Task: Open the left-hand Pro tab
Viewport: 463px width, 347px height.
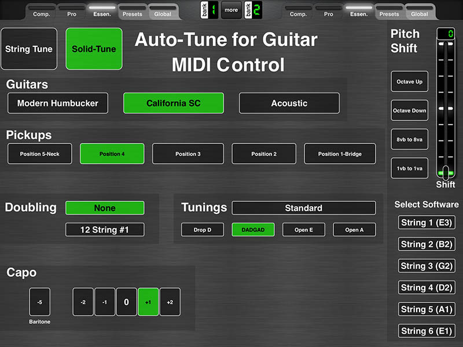Action: 72,12
